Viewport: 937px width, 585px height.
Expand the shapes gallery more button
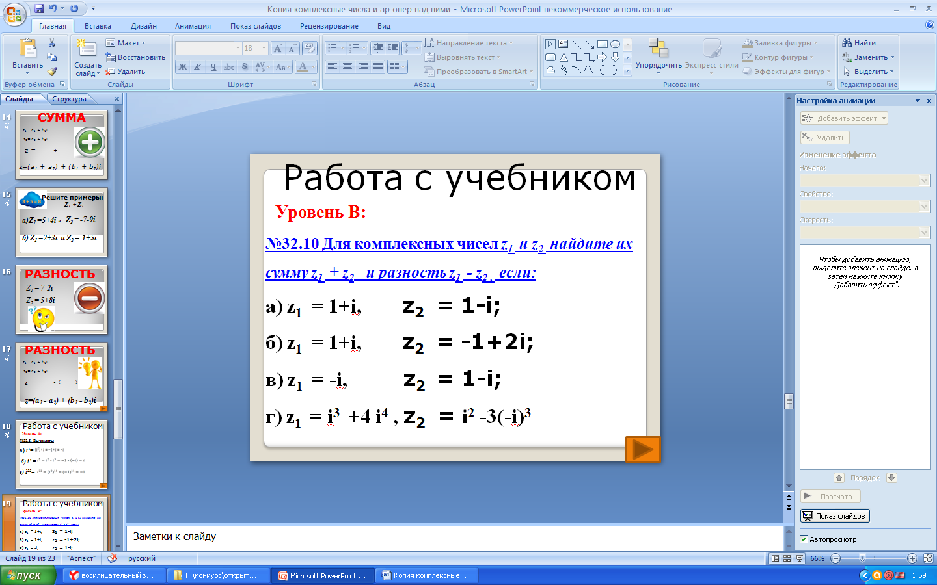[x=627, y=70]
